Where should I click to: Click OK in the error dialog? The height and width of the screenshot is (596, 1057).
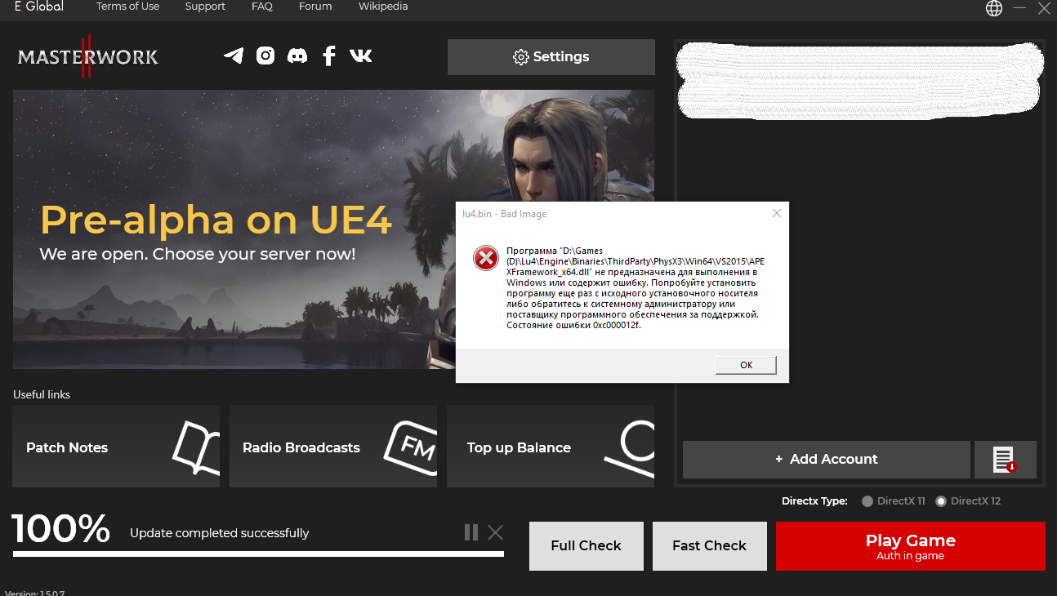(746, 365)
